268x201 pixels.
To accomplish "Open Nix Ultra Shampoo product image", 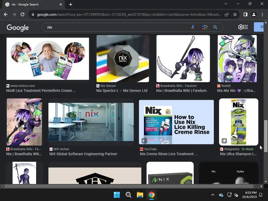I will pos(239,122).
